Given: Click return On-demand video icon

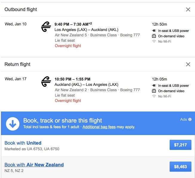Looking at the screenshot, I should pos(154,91).
